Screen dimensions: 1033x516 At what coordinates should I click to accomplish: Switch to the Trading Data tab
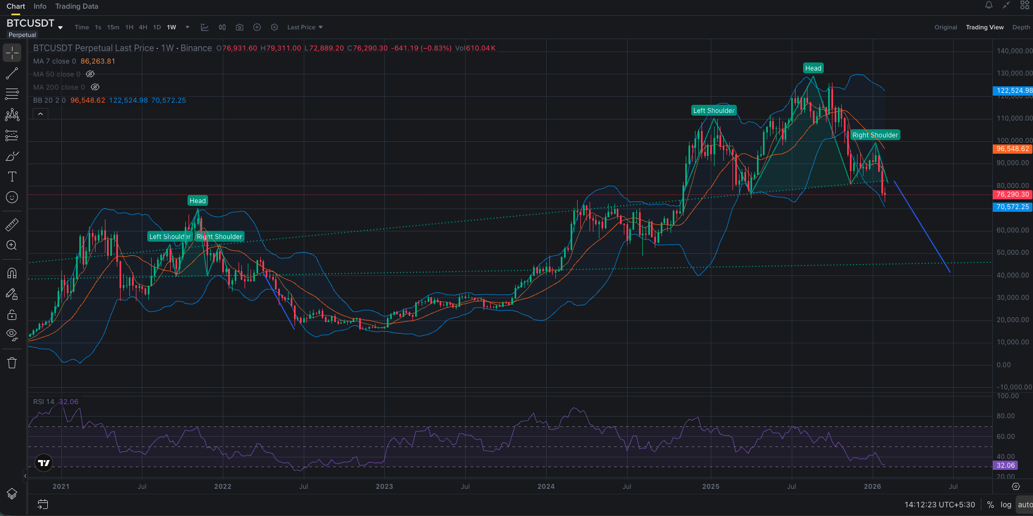(77, 7)
